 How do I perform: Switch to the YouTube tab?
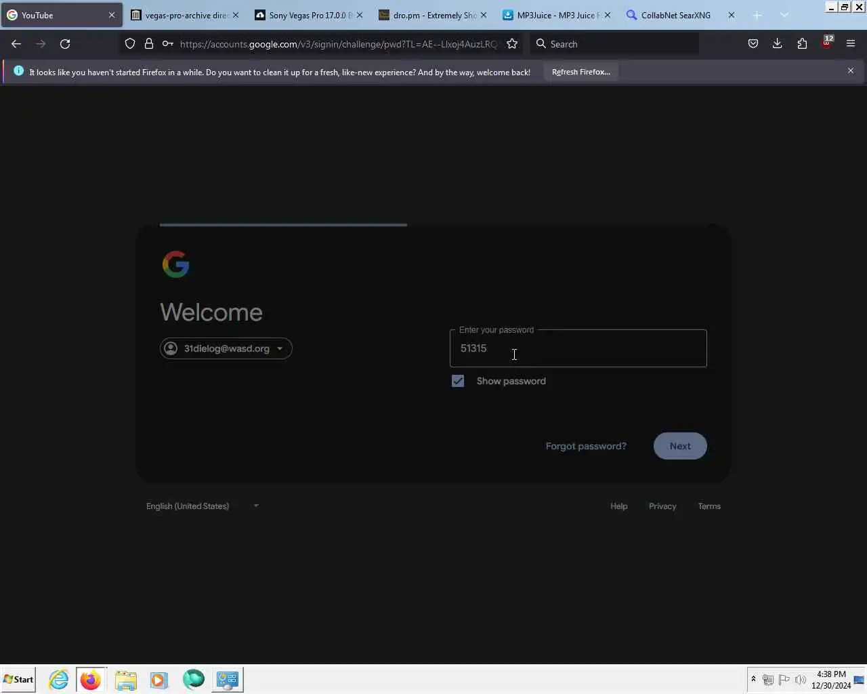pos(61,15)
